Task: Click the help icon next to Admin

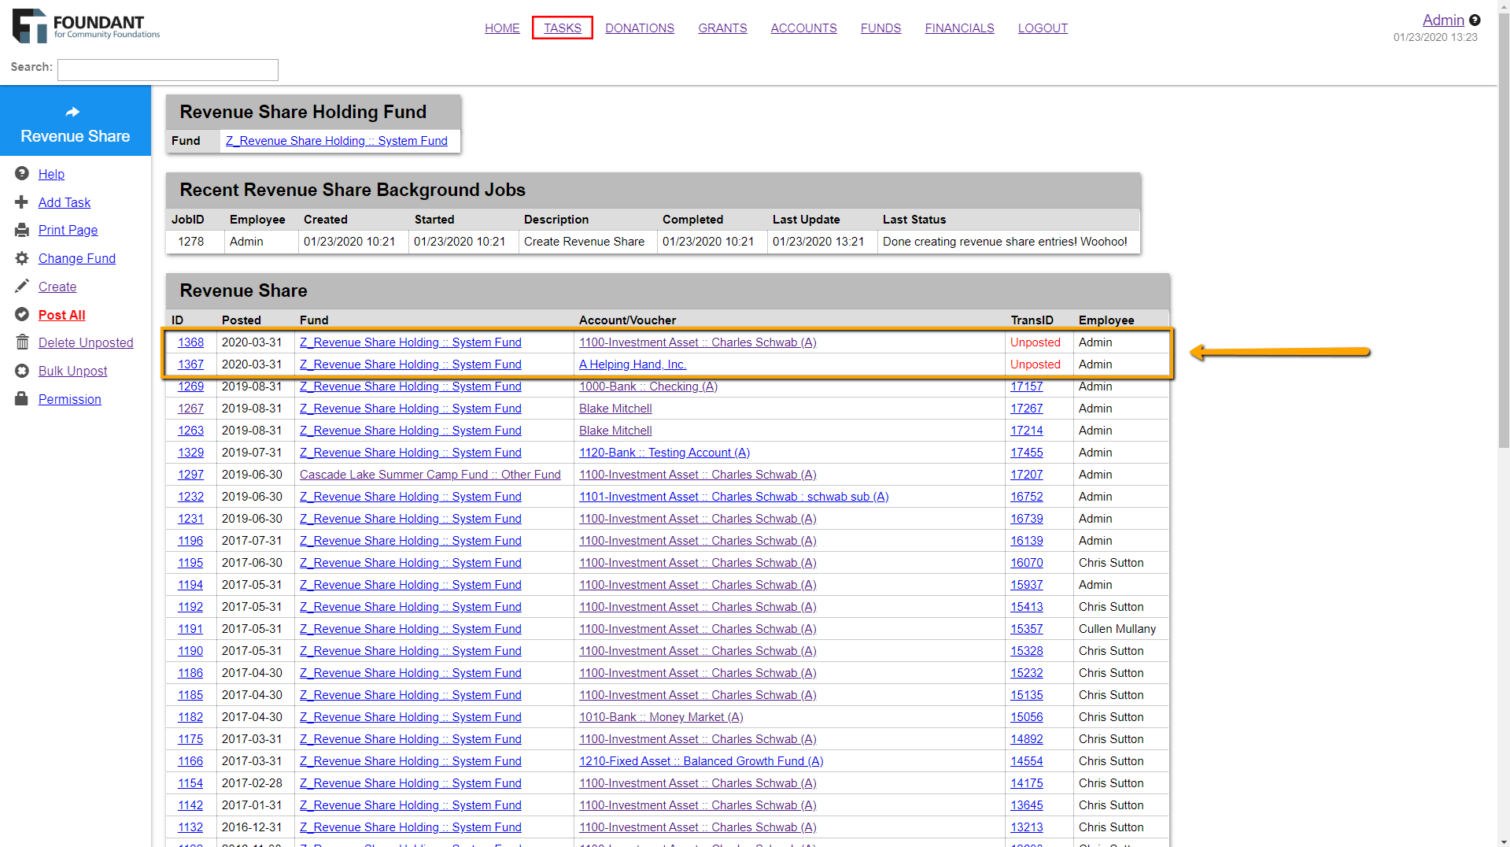Action: pyautogui.click(x=1475, y=20)
